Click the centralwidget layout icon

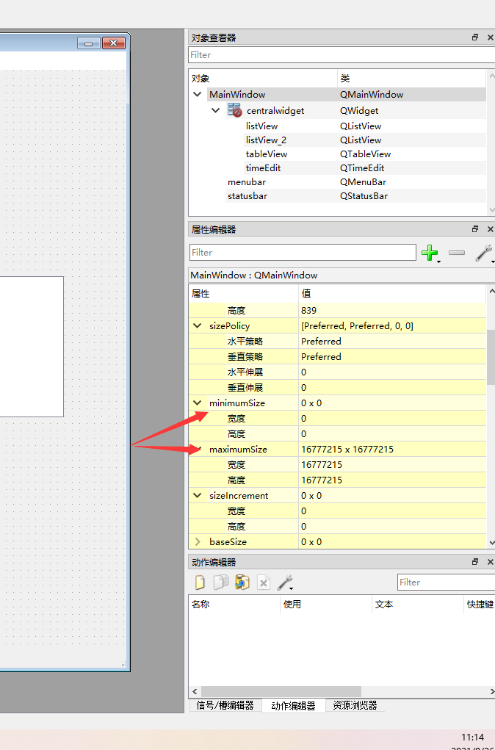[x=234, y=110]
